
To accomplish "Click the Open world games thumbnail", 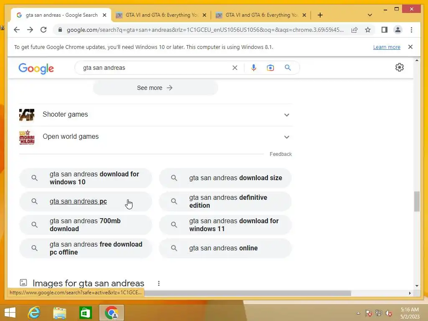I will coord(27,137).
